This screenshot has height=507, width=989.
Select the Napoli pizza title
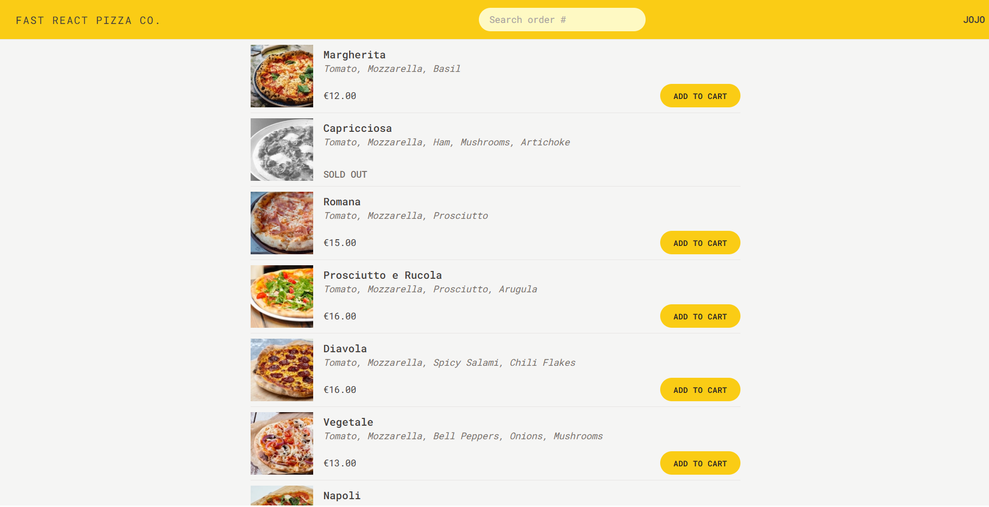[342, 495]
